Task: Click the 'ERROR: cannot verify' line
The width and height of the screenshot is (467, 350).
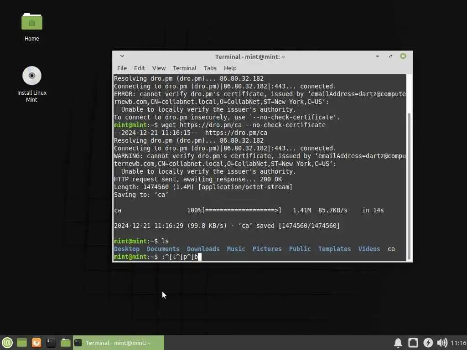Action: [259, 94]
